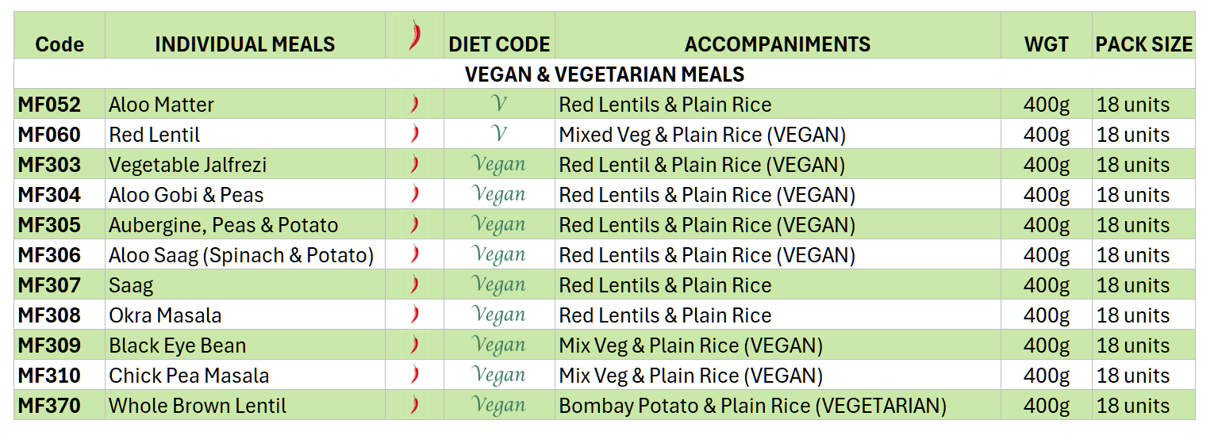Click the red chili icon in the header row
This screenshot has height=439, width=1218.
coord(415,36)
